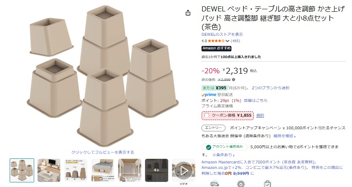This screenshot has height=187, width=352.
Task: Click the coupon 規約 terms link
Action: 260,115
